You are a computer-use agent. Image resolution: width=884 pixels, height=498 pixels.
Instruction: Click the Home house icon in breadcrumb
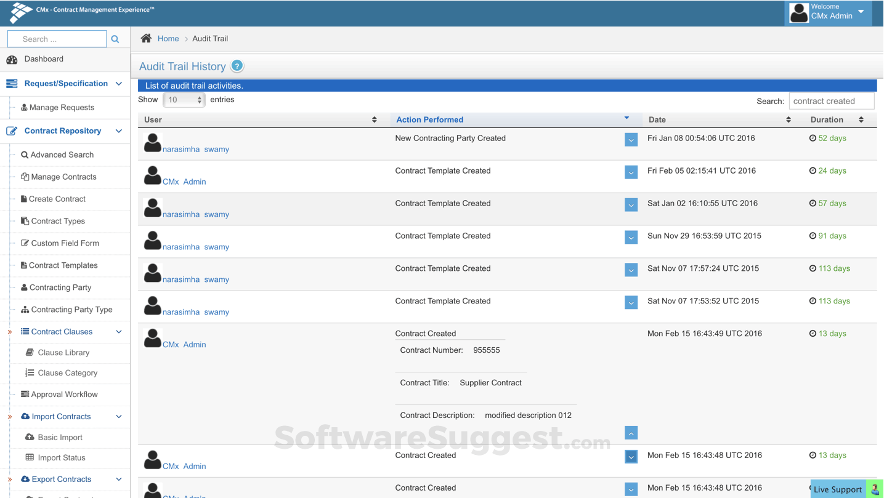point(145,38)
